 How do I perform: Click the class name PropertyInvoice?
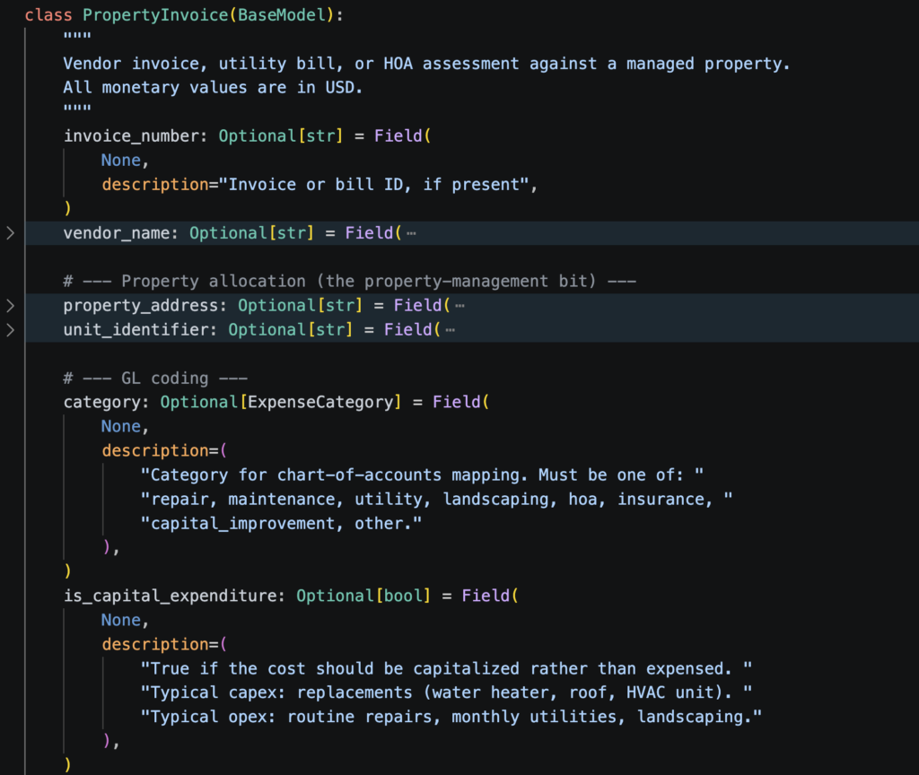155,14
